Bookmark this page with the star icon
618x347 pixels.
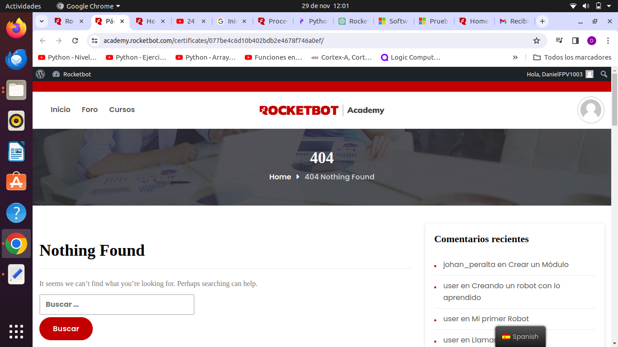(537, 41)
